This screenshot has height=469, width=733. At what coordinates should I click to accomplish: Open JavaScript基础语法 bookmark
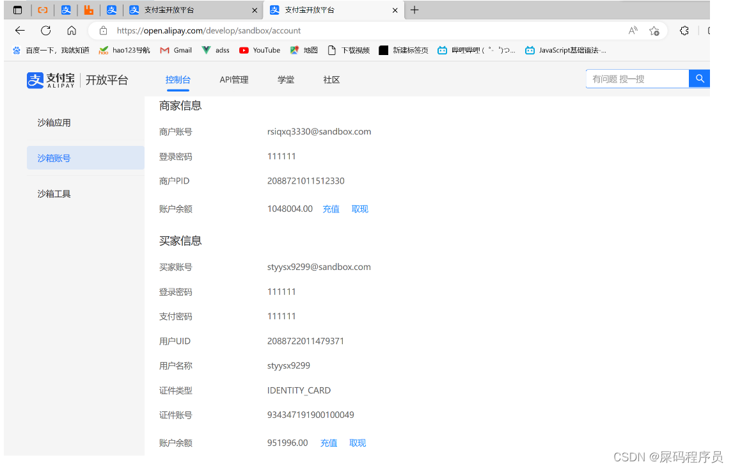(x=565, y=50)
